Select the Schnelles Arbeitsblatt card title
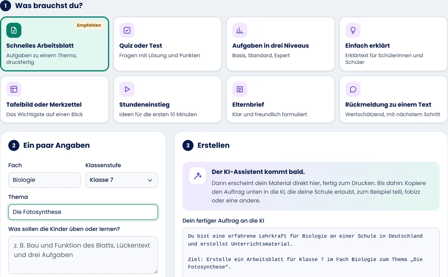This screenshot has width=448, height=277. coord(40,46)
